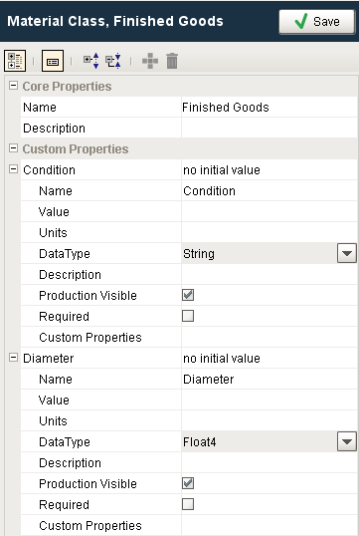Click the add property plus icon
This screenshot has width=359, height=536.
tap(150, 61)
